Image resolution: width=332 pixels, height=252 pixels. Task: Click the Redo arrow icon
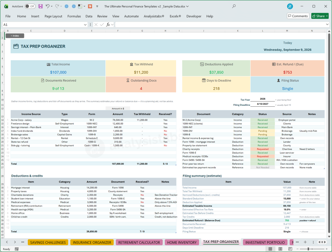57,6
